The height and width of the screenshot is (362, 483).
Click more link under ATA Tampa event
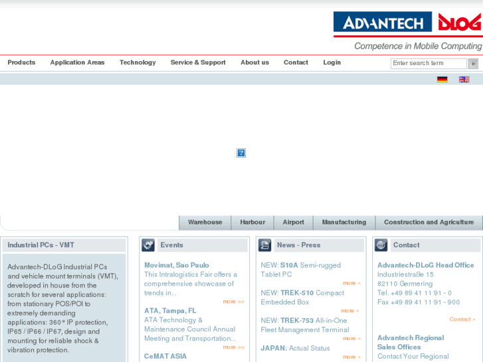233,347
